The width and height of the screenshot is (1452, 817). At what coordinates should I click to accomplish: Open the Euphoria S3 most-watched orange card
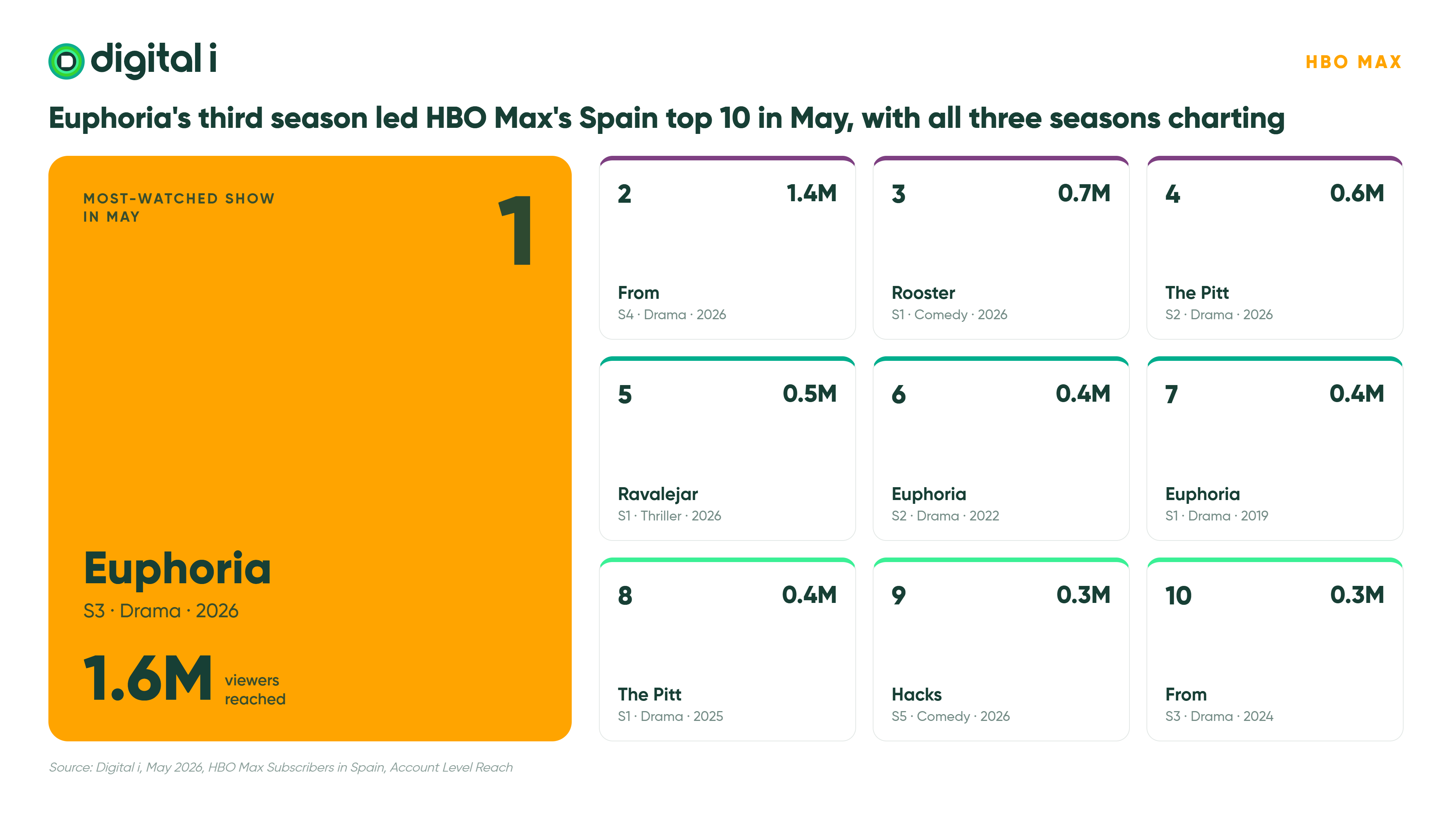310,448
